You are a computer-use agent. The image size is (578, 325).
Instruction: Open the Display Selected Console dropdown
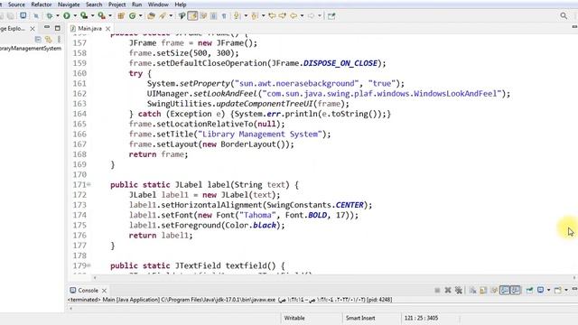[548, 291]
